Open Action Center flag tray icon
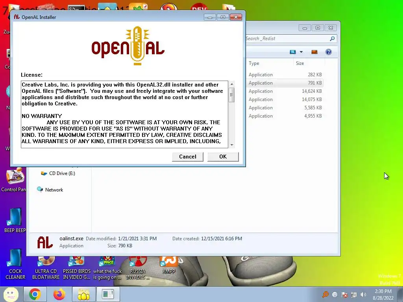403x302 pixels. tap(344, 295)
